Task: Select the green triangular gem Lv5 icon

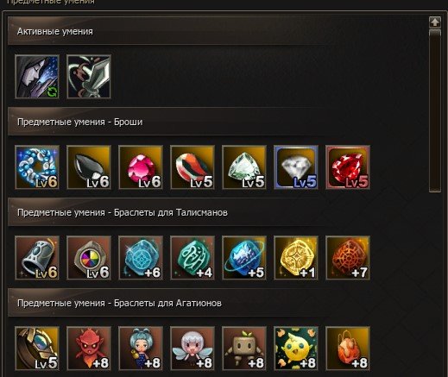Action: (x=244, y=167)
